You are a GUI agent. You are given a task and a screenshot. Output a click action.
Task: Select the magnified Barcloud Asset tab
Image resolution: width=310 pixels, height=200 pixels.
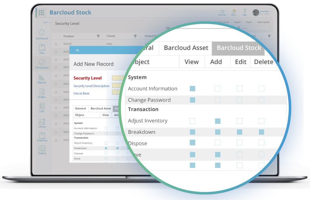pyautogui.click(x=186, y=48)
